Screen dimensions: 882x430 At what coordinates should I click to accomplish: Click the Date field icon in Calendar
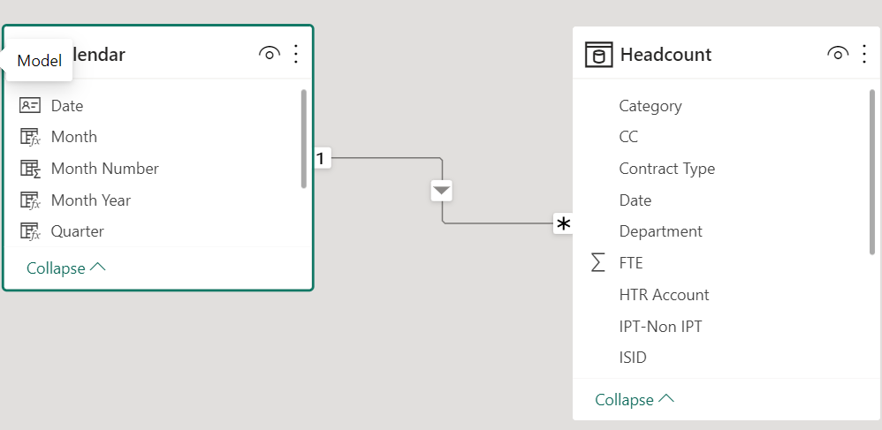click(x=30, y=106)
